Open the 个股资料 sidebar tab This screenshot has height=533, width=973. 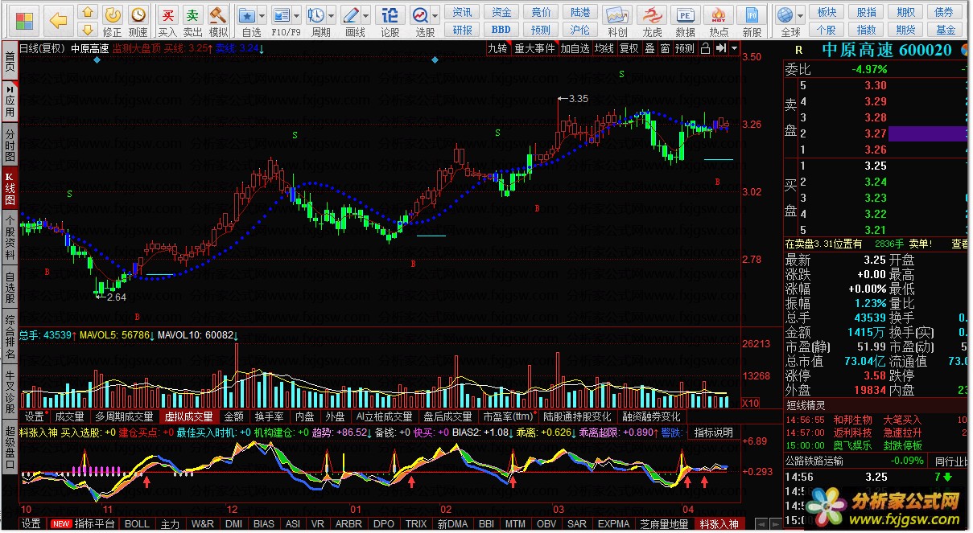tap(10, 239)
